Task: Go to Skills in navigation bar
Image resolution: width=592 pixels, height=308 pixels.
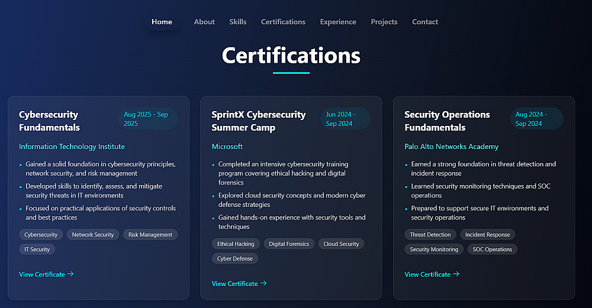Action: 238,22
